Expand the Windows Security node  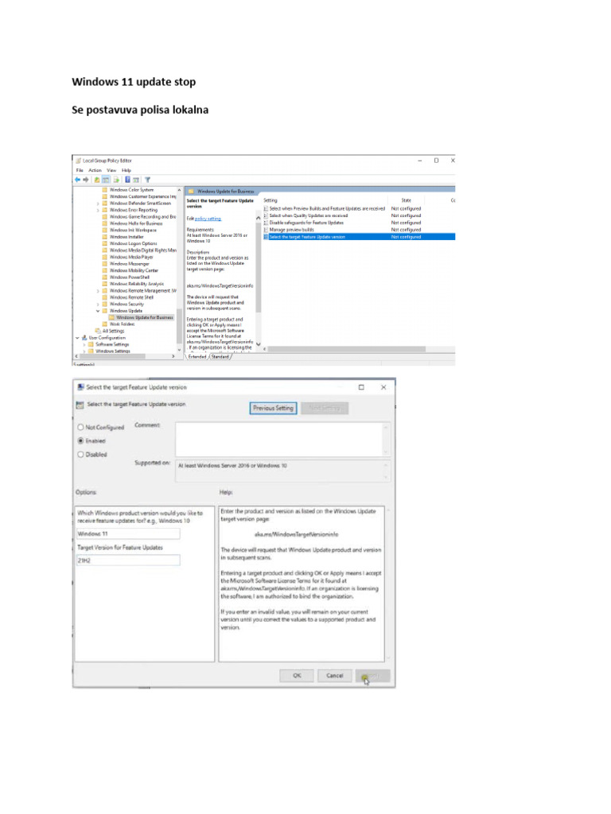click(98, 304)
